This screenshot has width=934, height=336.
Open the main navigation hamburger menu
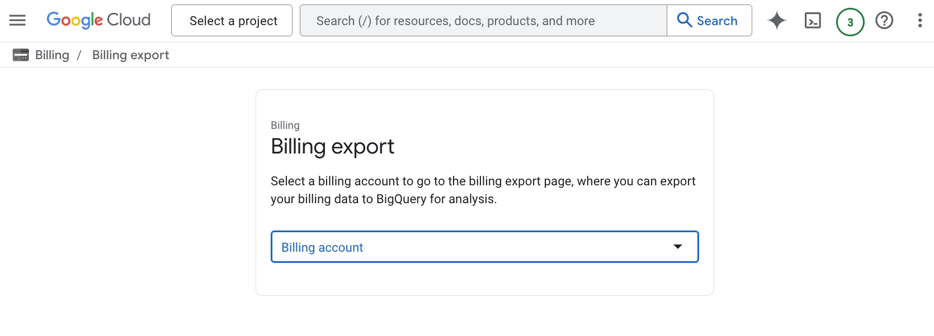pyautogui.click(x=17, y=21)
